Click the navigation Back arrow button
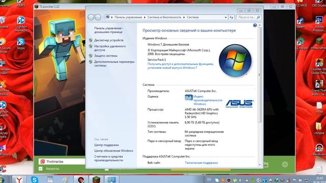Image resolution: width=326 pixels, height=183 pixels. click(x=91, y=17)
